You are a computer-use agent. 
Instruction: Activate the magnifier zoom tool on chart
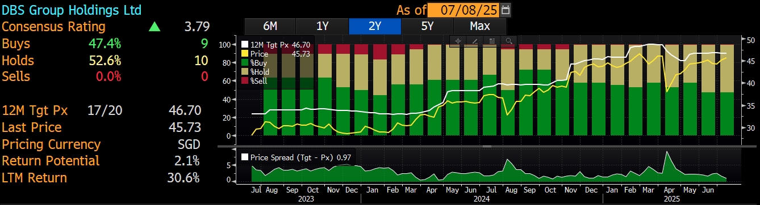[x=509, y=41]
